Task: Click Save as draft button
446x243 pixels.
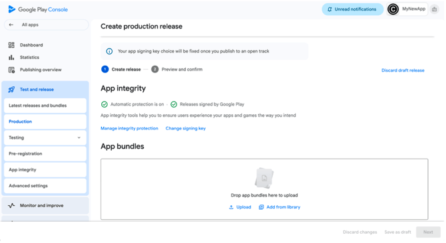Action: 397,232
